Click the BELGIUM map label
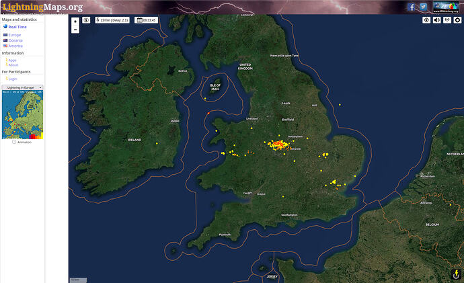464x283 pixels. click(432, 225)
